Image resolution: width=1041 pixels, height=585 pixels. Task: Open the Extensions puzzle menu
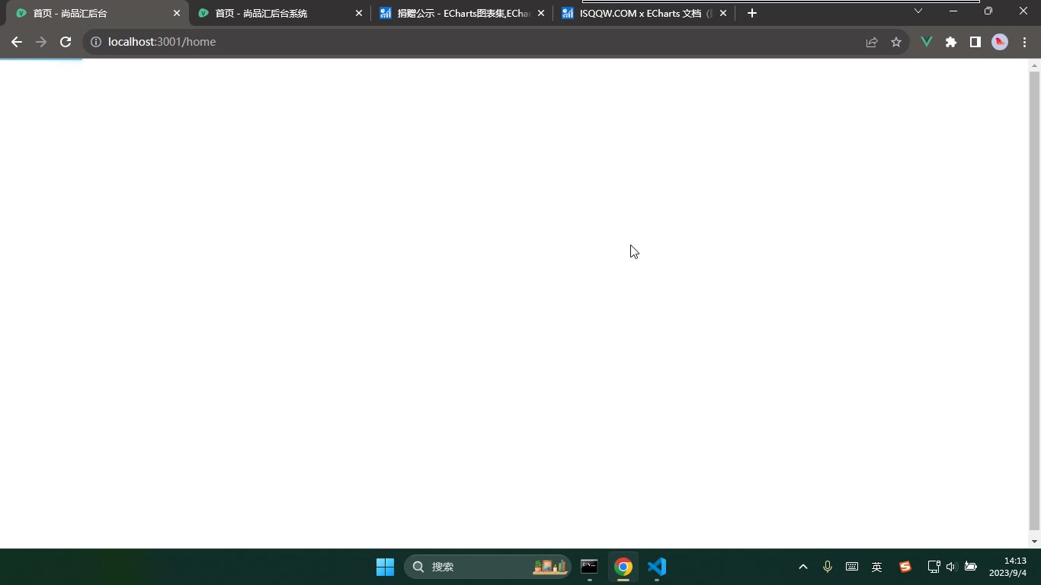951,42
